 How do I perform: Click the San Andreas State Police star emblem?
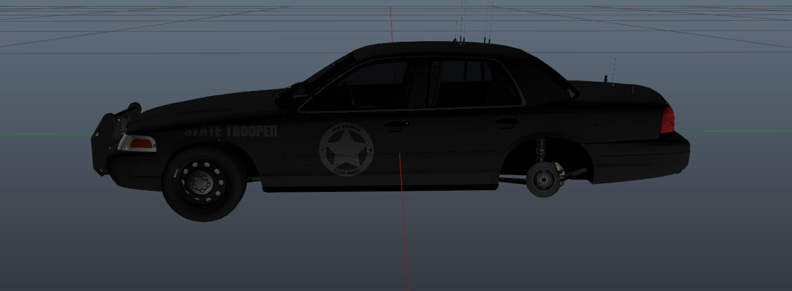(346, 149)
